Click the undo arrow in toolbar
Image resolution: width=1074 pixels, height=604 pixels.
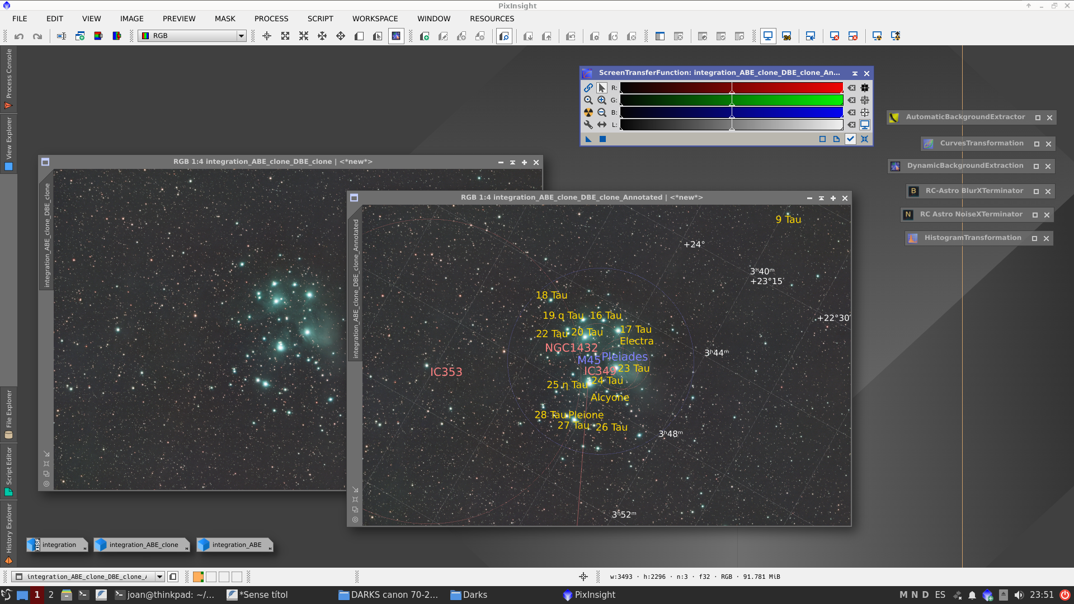click(19, 36)
